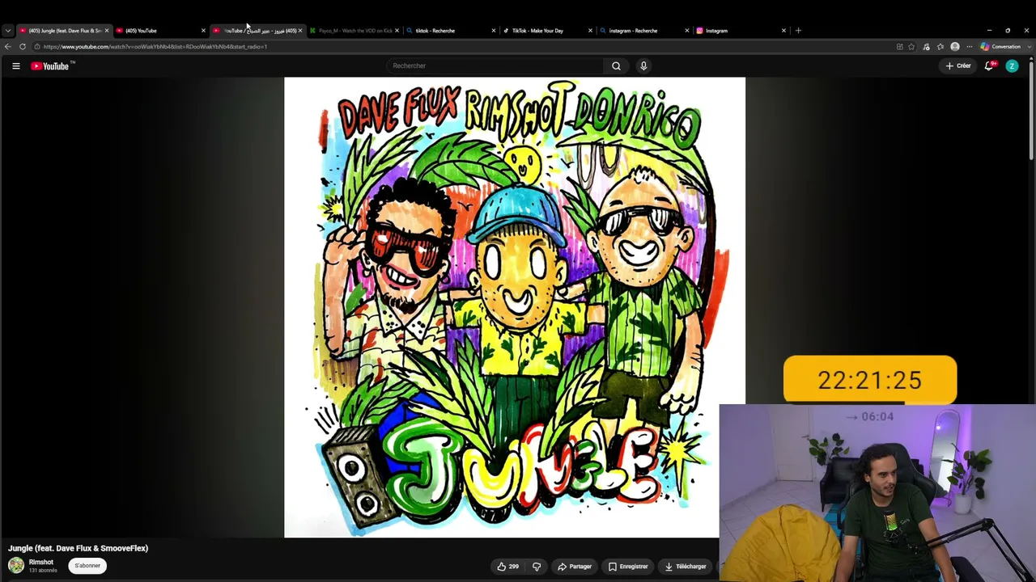This screenshot has height=582, width=1036.
Task: Open the media control icon in the toolbar
Action: [927, 47]
